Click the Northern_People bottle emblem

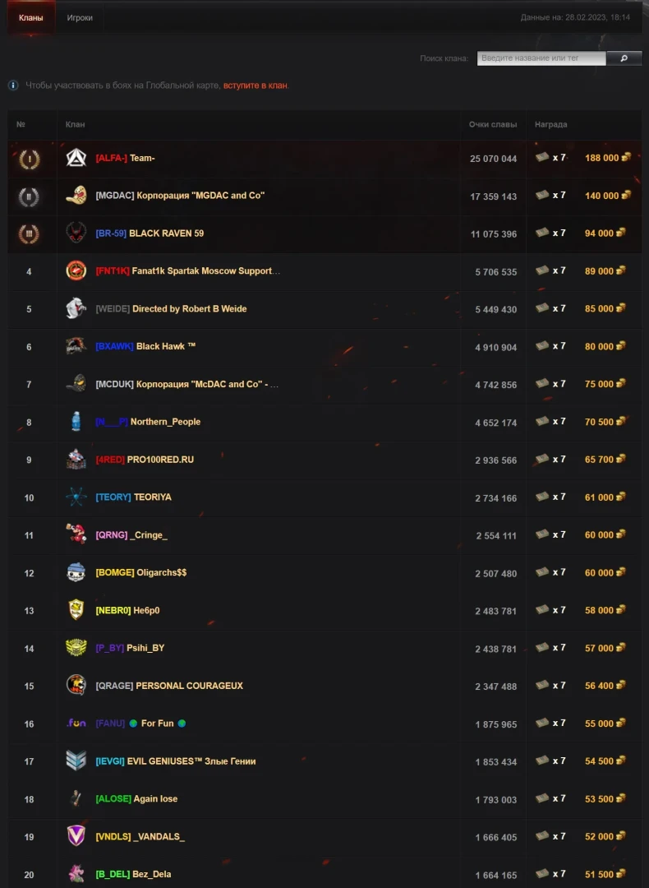click(x=76, y=422)
